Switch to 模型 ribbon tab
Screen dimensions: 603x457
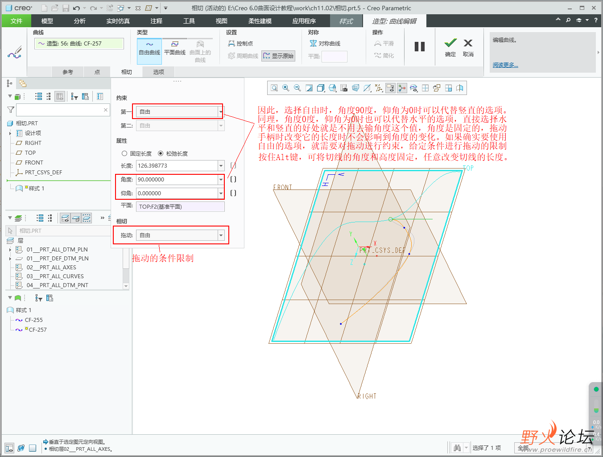tap(47, 21)
